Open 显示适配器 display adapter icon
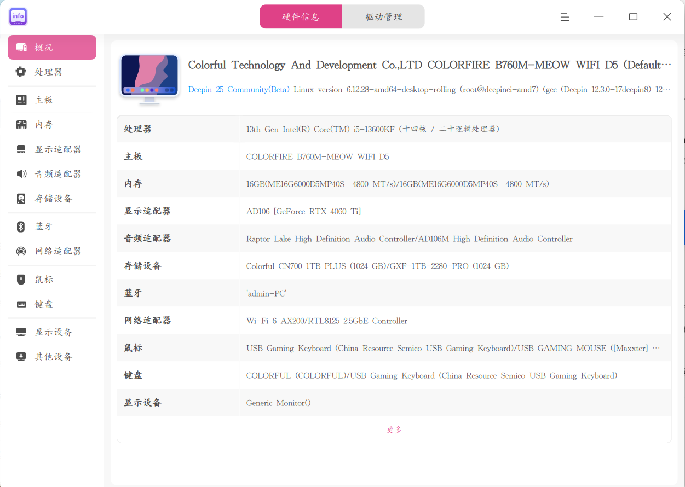The image size is (685, 487). [21, 149]
